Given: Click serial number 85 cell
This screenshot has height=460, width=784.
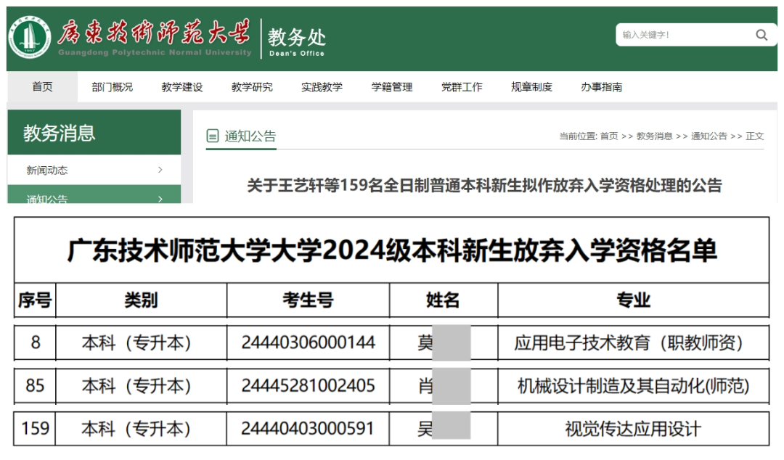Looking at the screenshot, I should (x=35, y=385).
